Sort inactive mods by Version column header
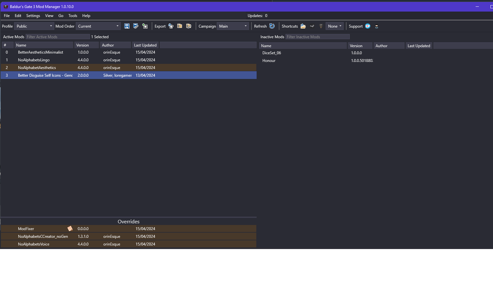Viewport: 493px width, 284px height. pos(360,45)
